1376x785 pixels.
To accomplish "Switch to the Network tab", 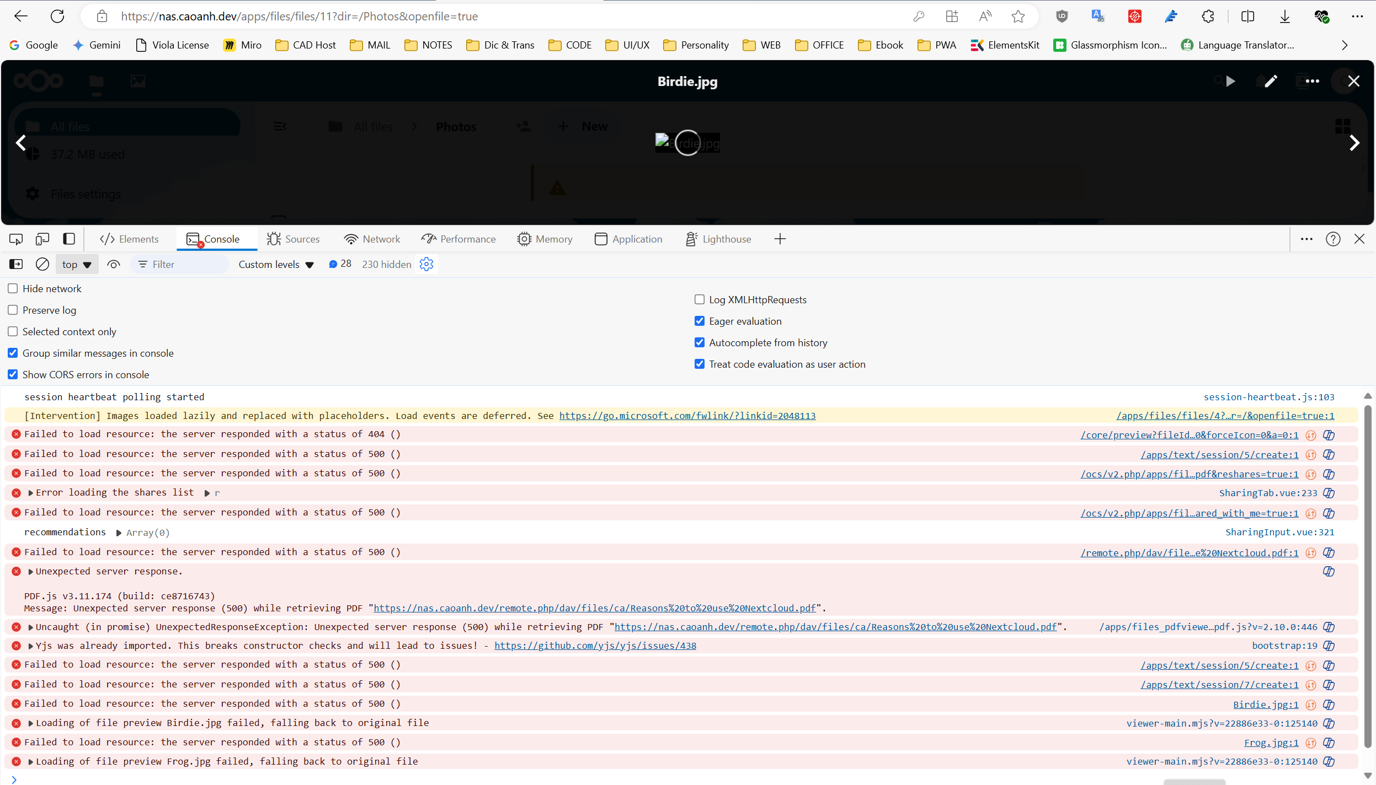I will [372, 239].
